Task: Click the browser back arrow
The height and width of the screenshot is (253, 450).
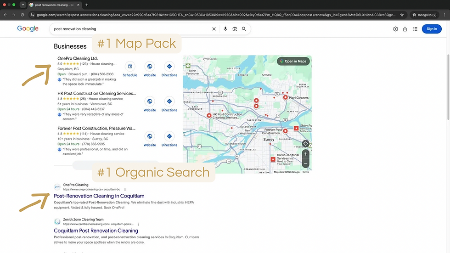Action: click(x=5, y=15)
